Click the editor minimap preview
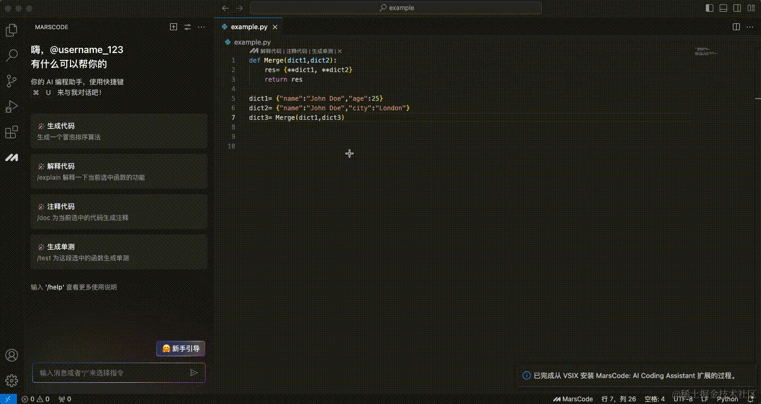This screenshot has height=404, width=761. pyautogui.click(x=706, y=51)
